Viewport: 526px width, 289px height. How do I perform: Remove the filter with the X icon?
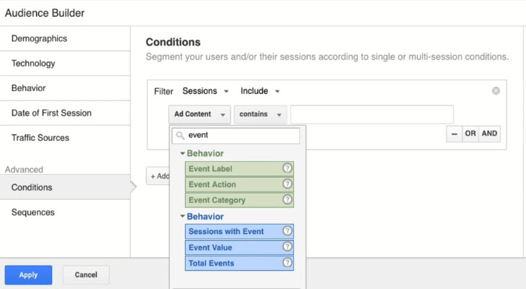coord(496,91)
